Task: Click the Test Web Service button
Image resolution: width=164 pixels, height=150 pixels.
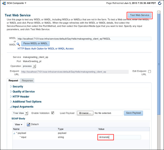Action: [139, 15]
